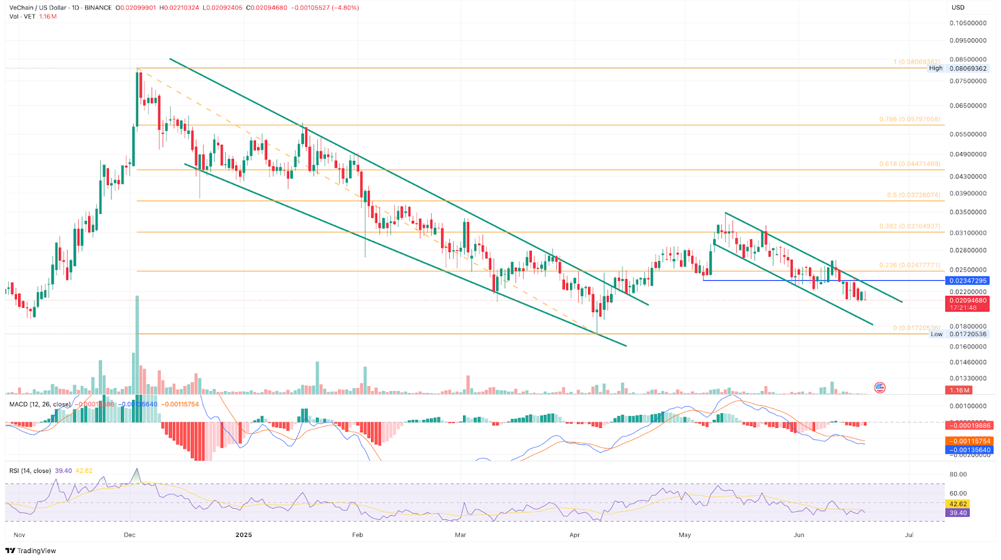Click the 0.06500000 price axis label
Image resolution: width=1001 pixels, height=560 pixels.
click(x=968, y=106)
